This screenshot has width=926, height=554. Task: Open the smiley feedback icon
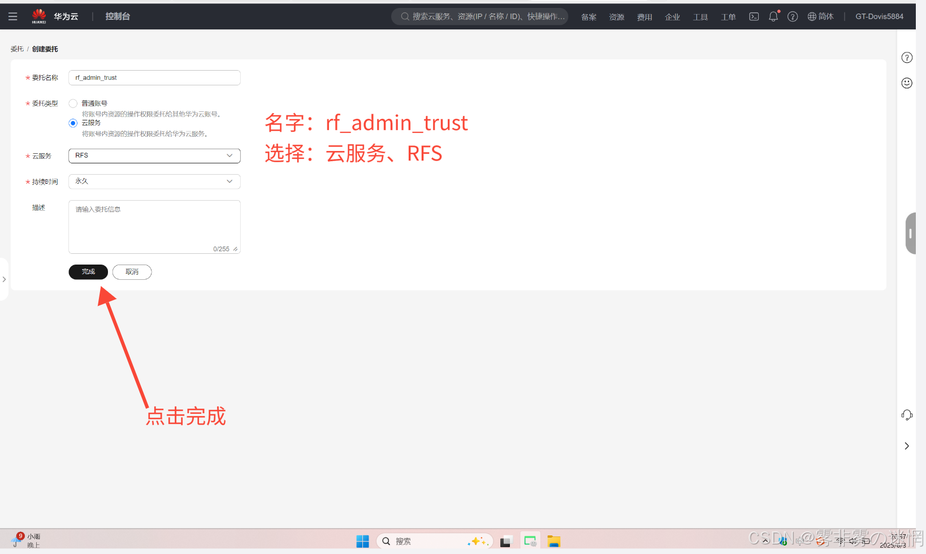(x=907, y=83)
